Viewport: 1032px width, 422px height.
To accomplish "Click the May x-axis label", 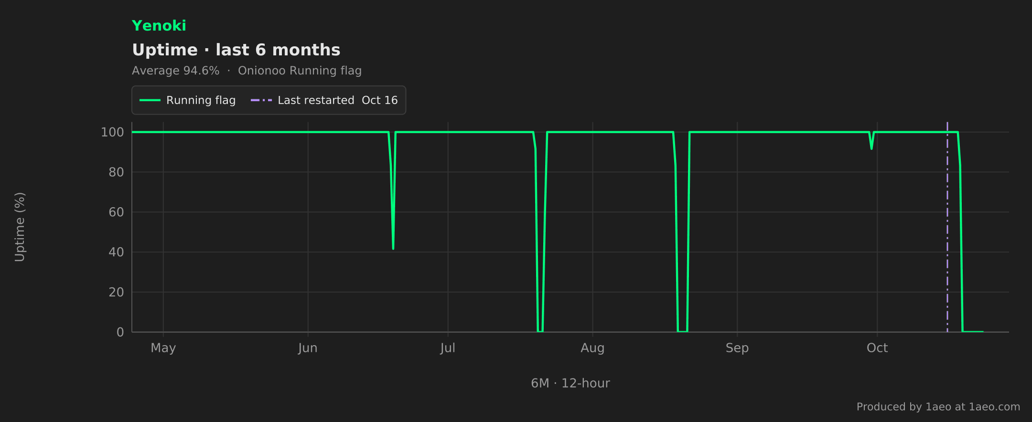I will point(163,348).
